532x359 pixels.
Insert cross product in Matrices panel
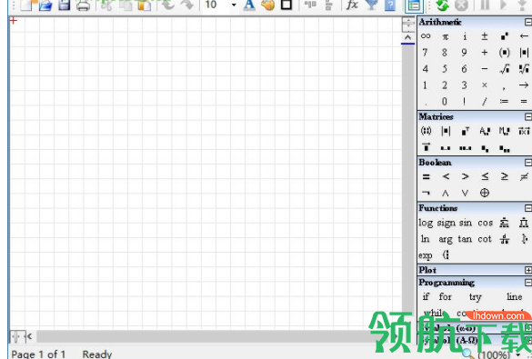(524, 131)
